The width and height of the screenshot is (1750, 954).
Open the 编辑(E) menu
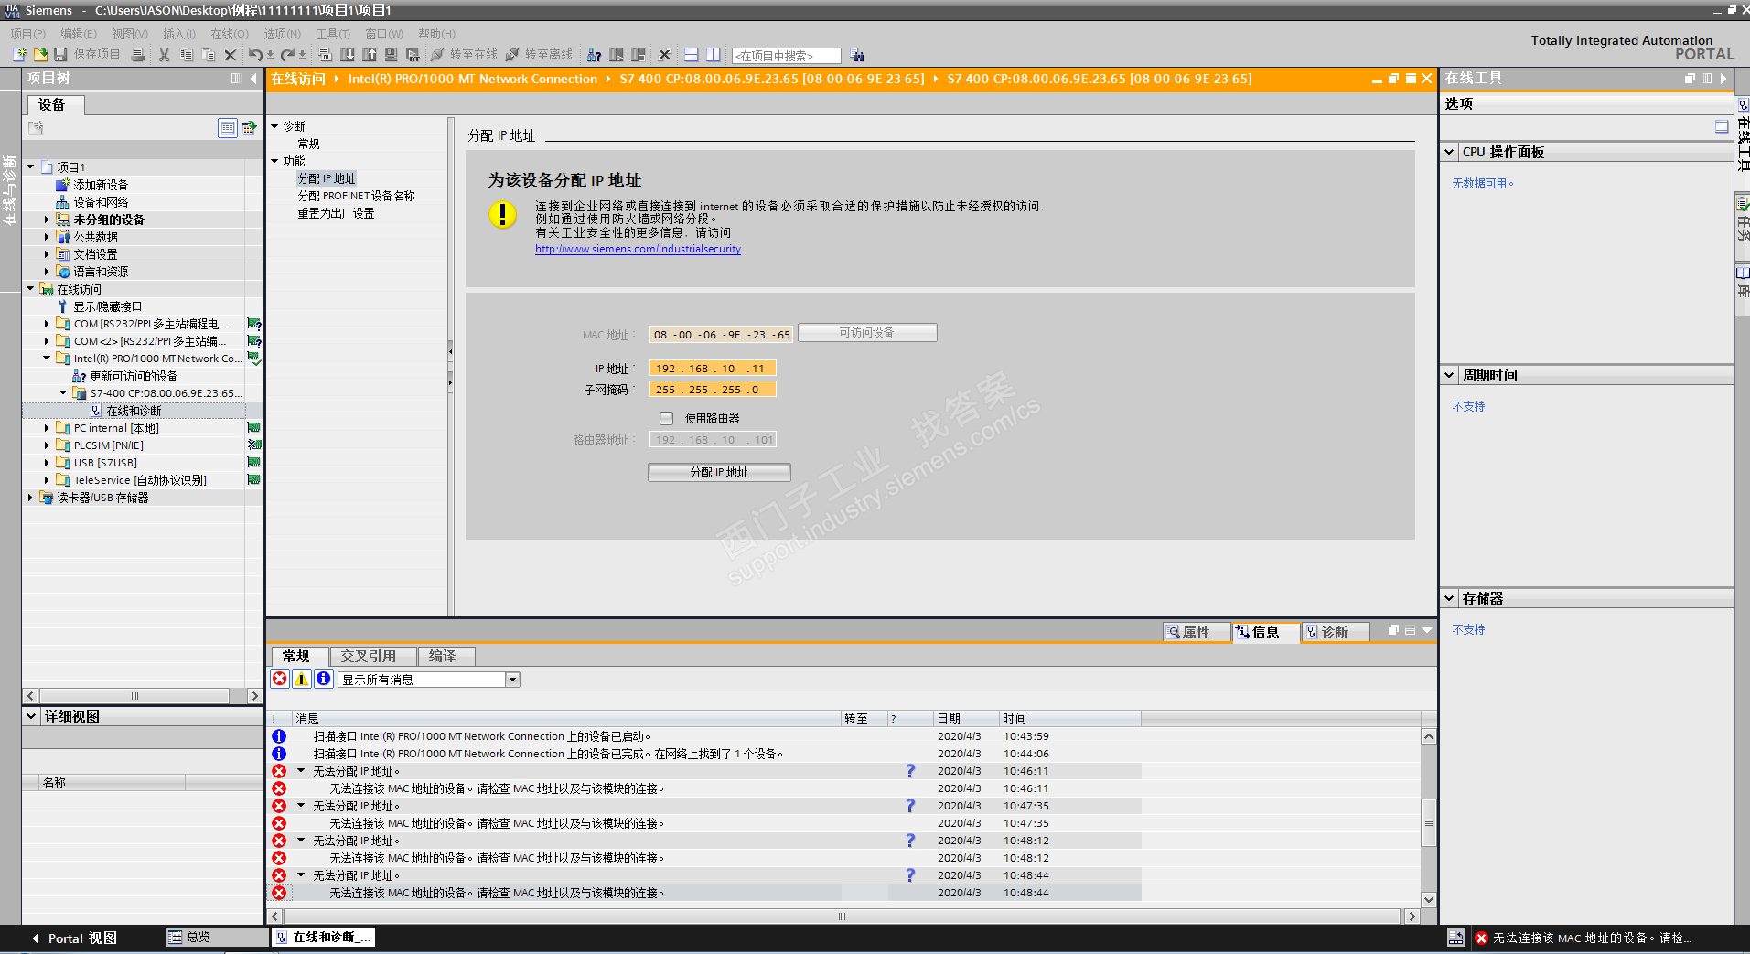coord(79,34)
